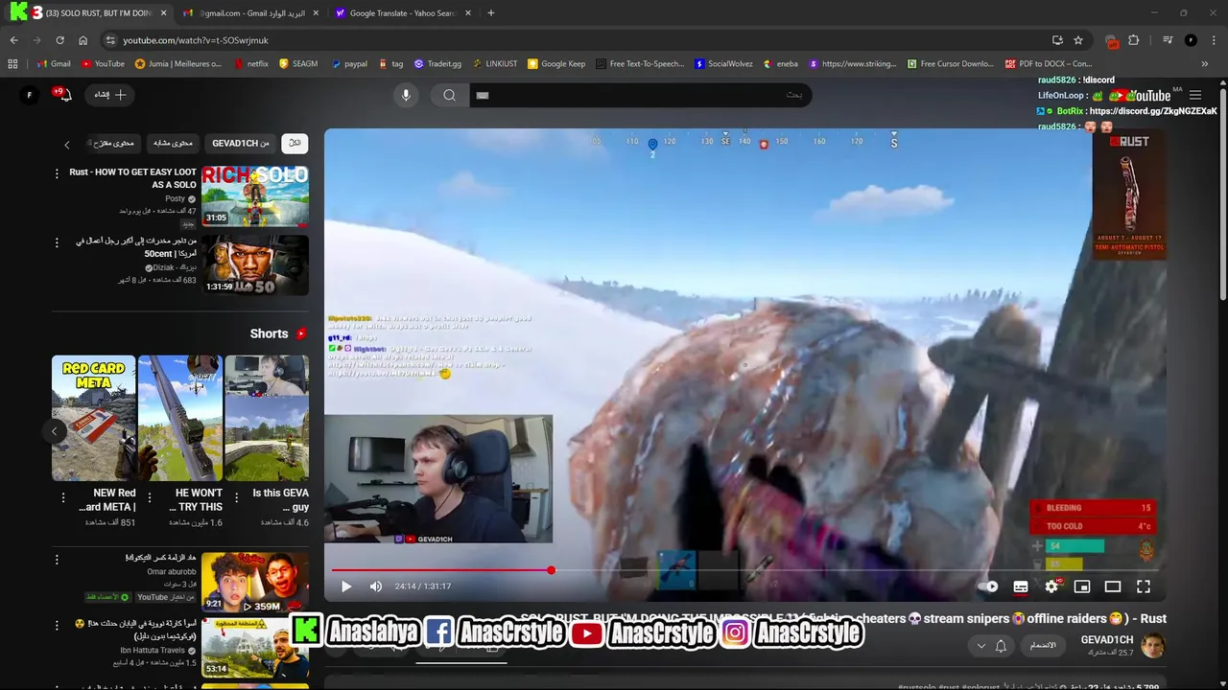Open options for Ibn Hattuta Travels video

tap(57, 625)
